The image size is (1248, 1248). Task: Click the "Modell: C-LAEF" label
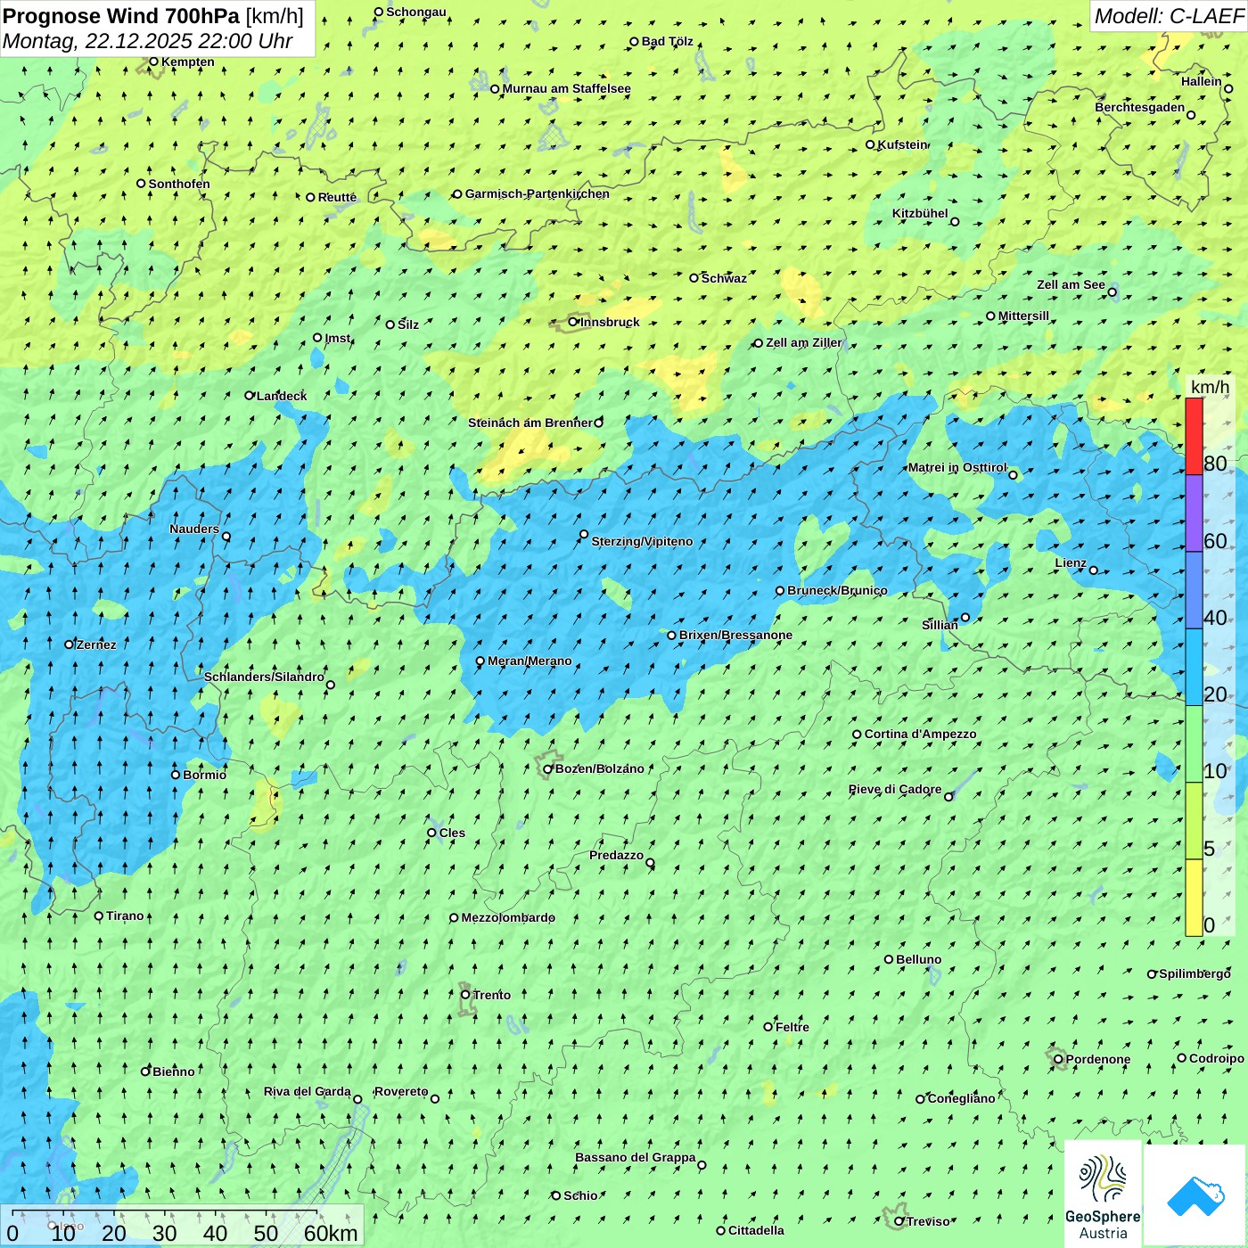click(x=1169, y=16)
